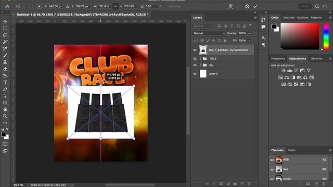Select the Eraser tool
Screen dimensions: 333x187
tap(5, 69)
